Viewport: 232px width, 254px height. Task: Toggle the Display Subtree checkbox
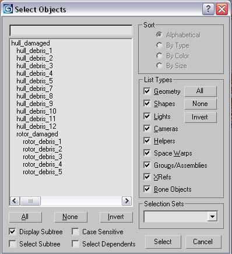coord(12,232)
